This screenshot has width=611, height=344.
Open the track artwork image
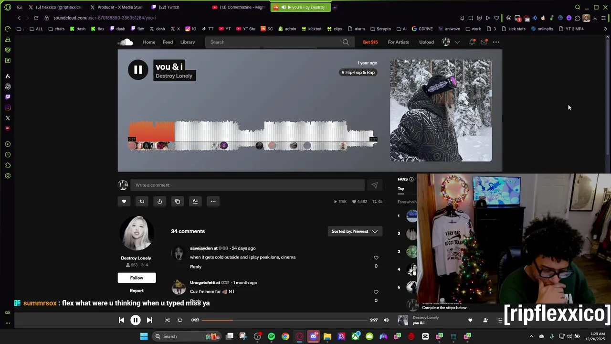click(x=441, y=110)
